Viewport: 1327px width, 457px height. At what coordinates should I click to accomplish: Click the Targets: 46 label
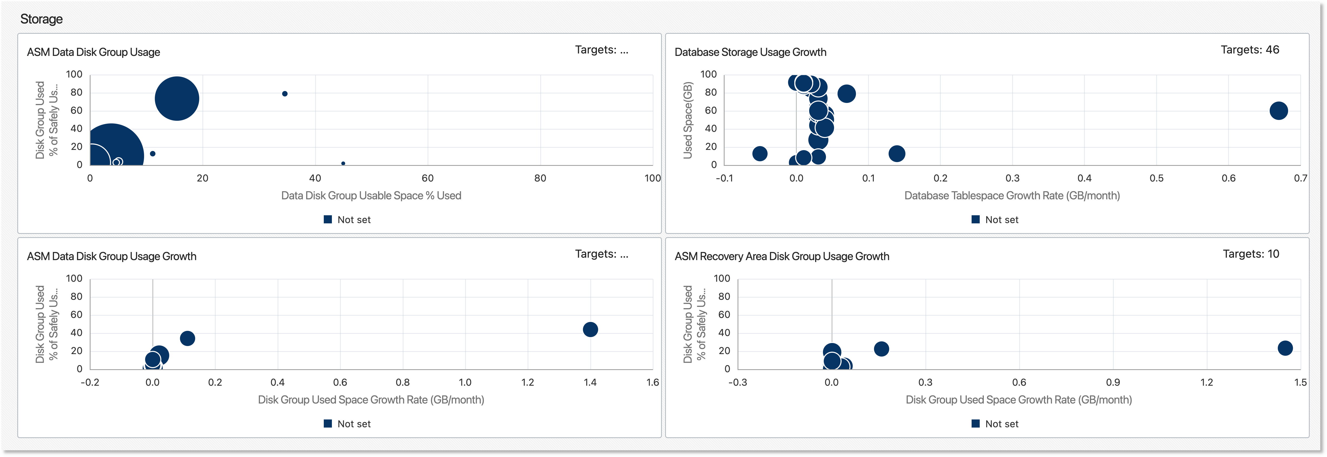1250,50
